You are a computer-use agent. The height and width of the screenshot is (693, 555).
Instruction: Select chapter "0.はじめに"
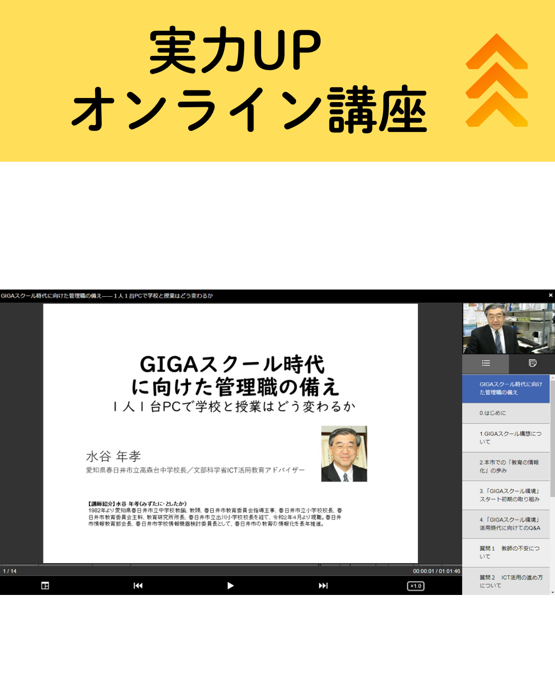coord(506,413)
